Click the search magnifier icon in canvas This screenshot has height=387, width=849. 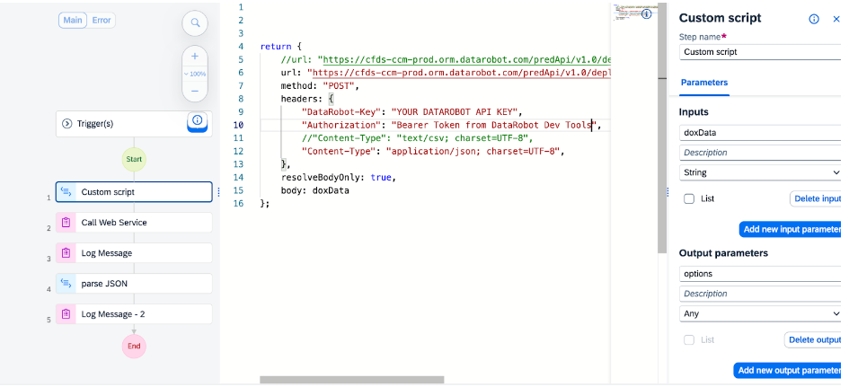coord(195,23)
